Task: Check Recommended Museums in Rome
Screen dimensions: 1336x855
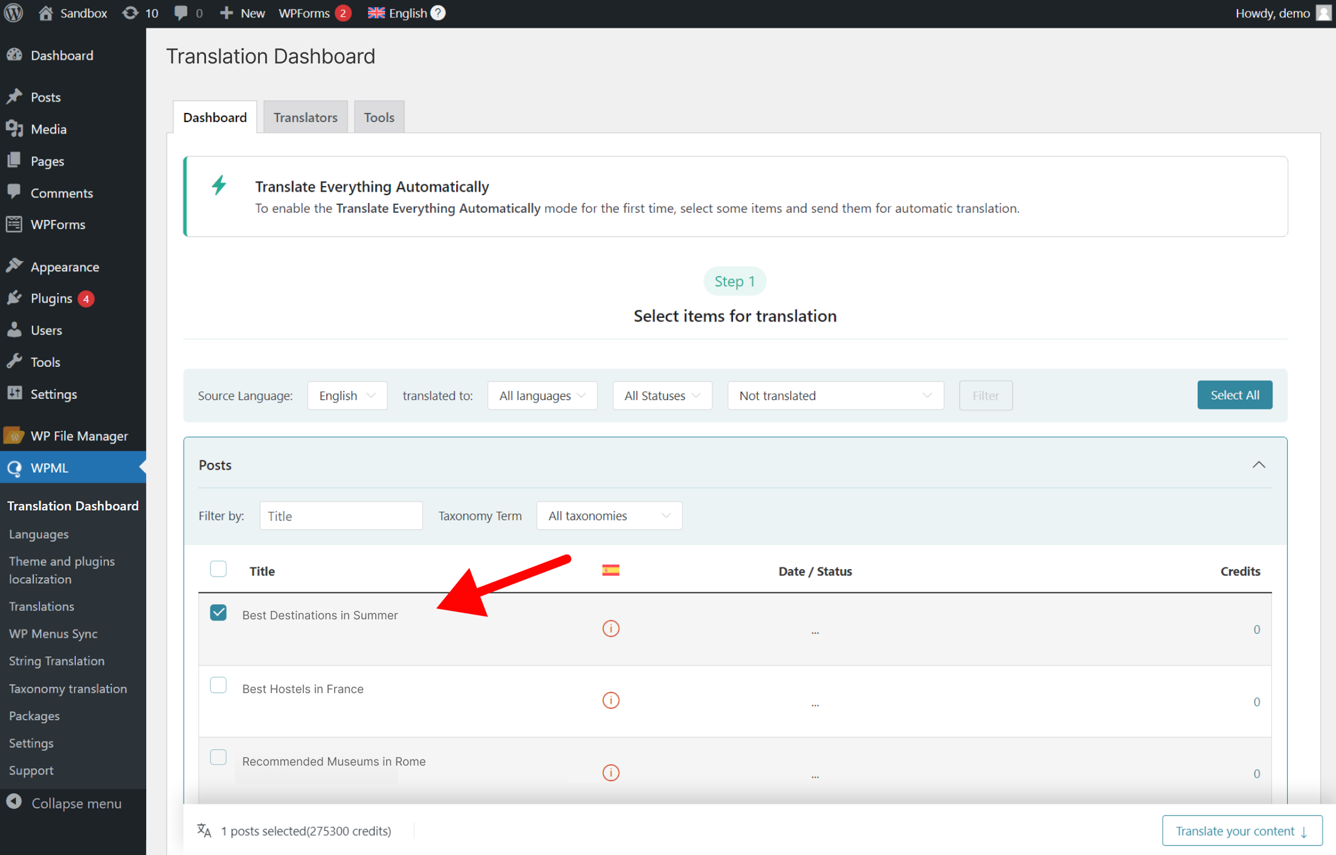Action: pos(218,757)
